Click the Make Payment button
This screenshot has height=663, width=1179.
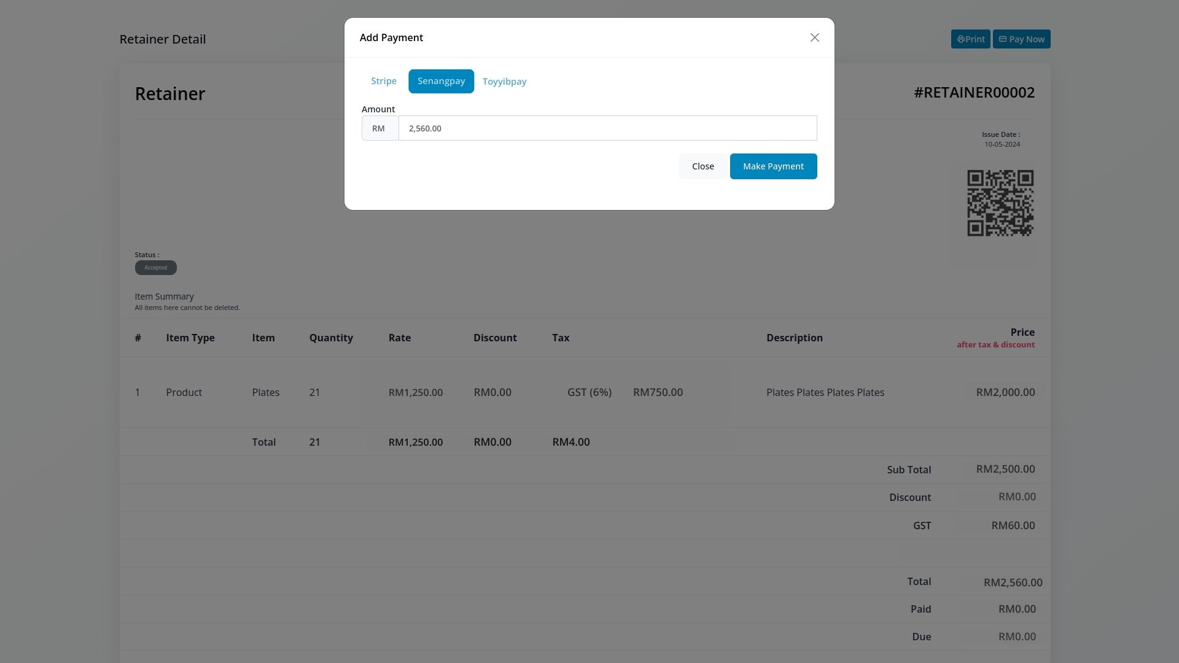tap(772, 166)
